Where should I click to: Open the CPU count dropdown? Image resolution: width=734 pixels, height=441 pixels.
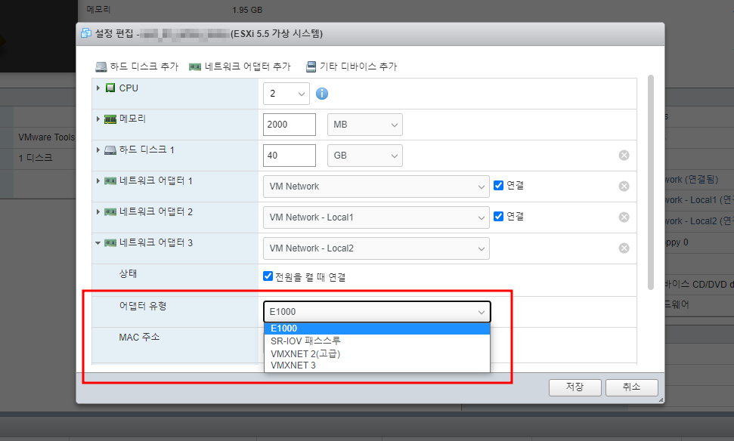(x=286, y=94)
